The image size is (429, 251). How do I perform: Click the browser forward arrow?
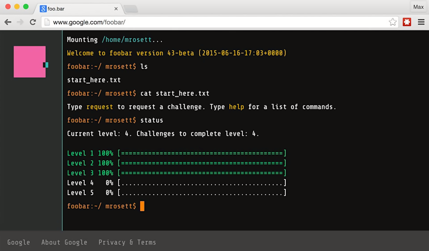[x=20, y=22]
